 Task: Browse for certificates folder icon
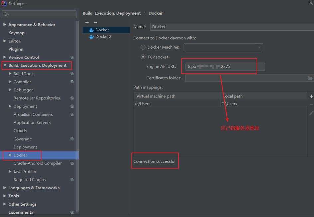tap(310, 78)
